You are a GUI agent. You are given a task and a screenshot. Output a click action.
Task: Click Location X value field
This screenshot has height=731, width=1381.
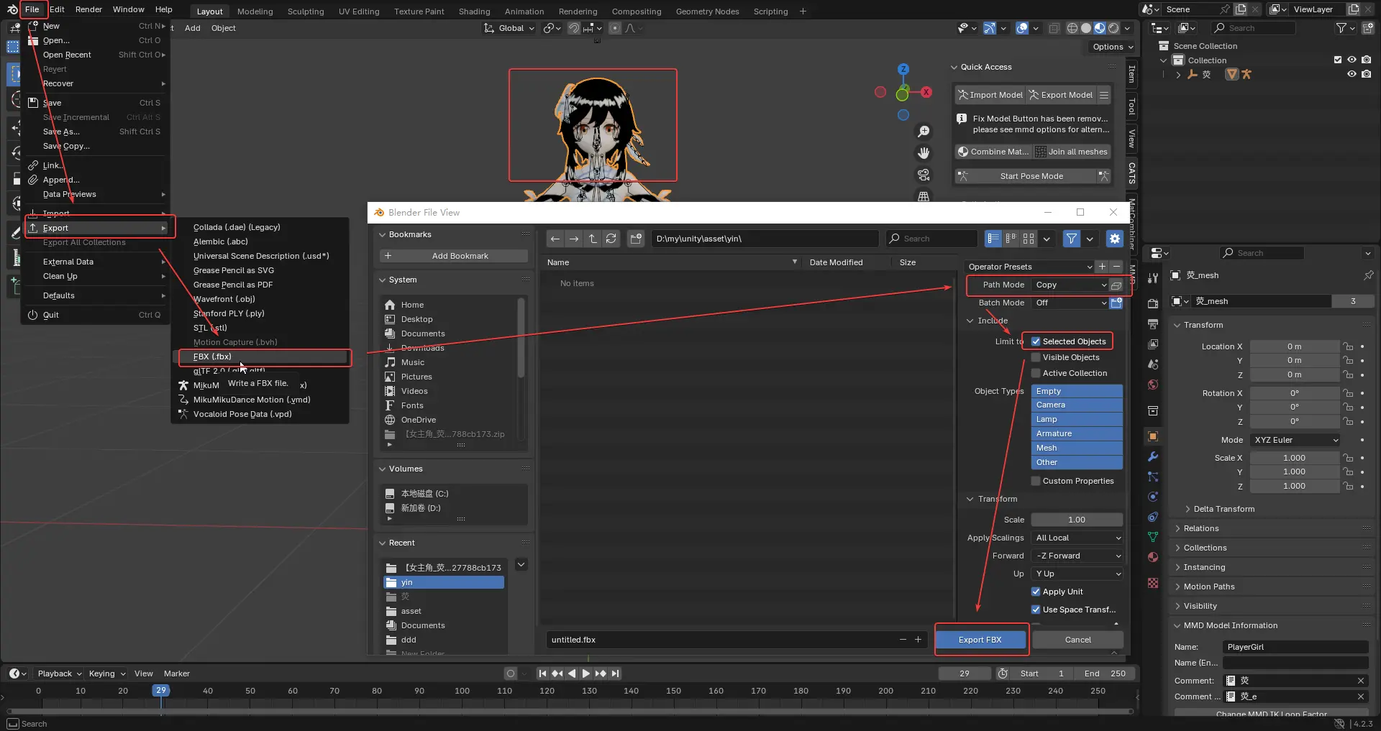click(x=1295, y=346)
